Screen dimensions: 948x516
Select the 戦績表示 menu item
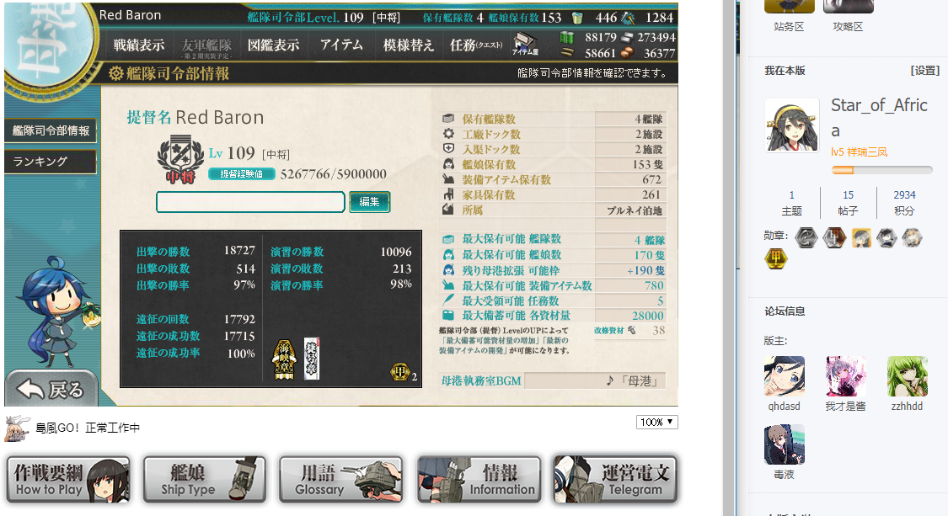point(139,45)
